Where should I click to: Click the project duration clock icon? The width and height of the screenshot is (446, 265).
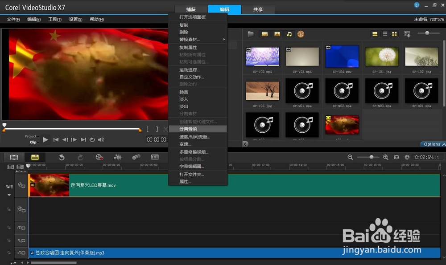pyautogui.click(x=407, y=157)
